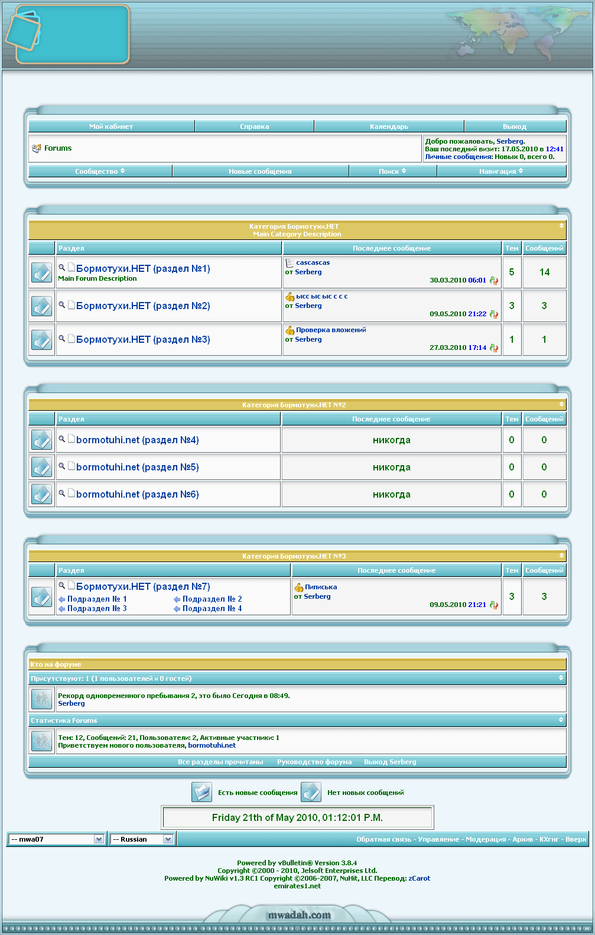Click thumbs-up icon beside Пиписька
This screenshot has height=935, width=595.
[298, 587]
